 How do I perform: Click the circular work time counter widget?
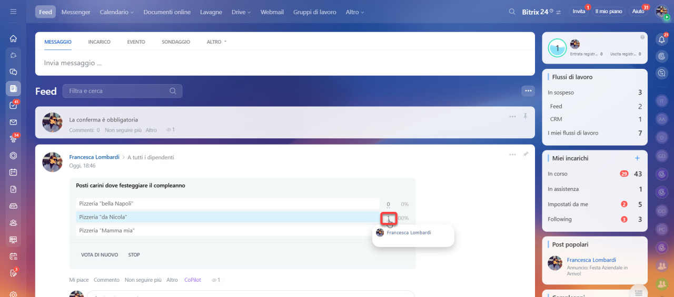point(557,48)
